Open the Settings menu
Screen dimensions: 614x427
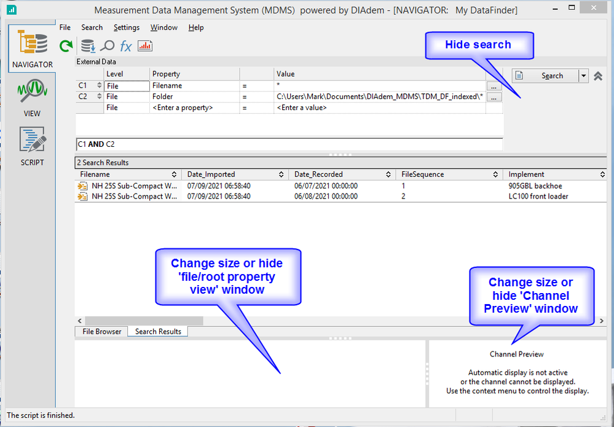pos(127,28)
